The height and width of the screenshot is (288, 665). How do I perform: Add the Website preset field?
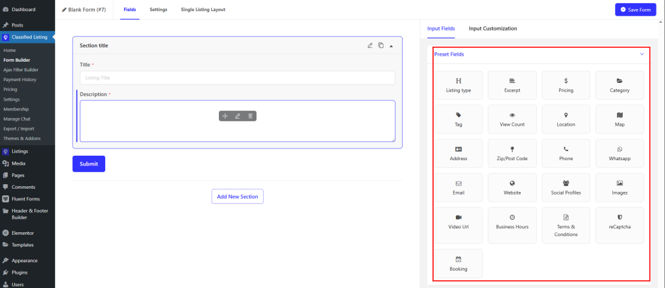coord(512,187)
